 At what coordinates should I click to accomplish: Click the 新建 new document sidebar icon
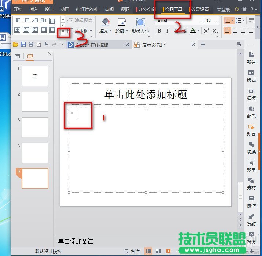[x=251, y=58]
